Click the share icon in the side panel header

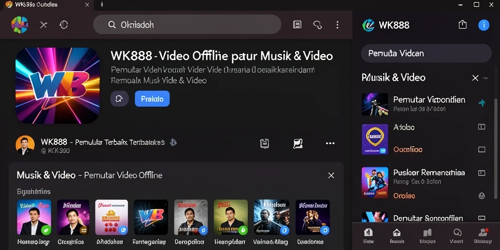click(463, 24)
